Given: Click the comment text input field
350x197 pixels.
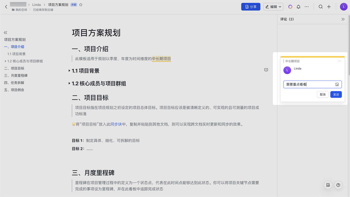Looking at the screenshot, I should click(309, 85).
